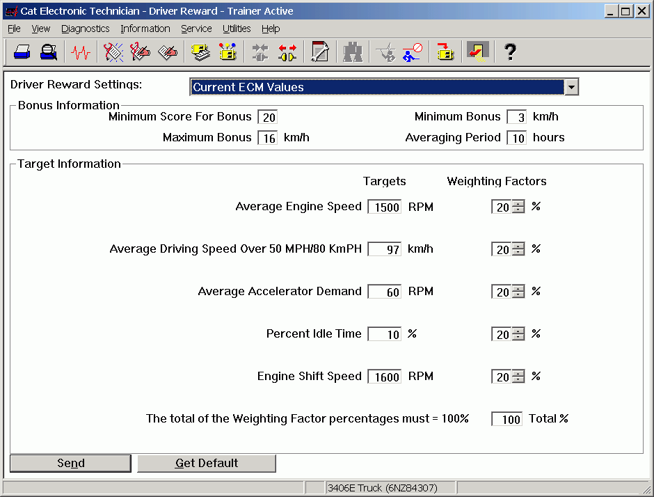
Task: Decrease the Percent Idle Time weighting factor
Action: [518, 338]
